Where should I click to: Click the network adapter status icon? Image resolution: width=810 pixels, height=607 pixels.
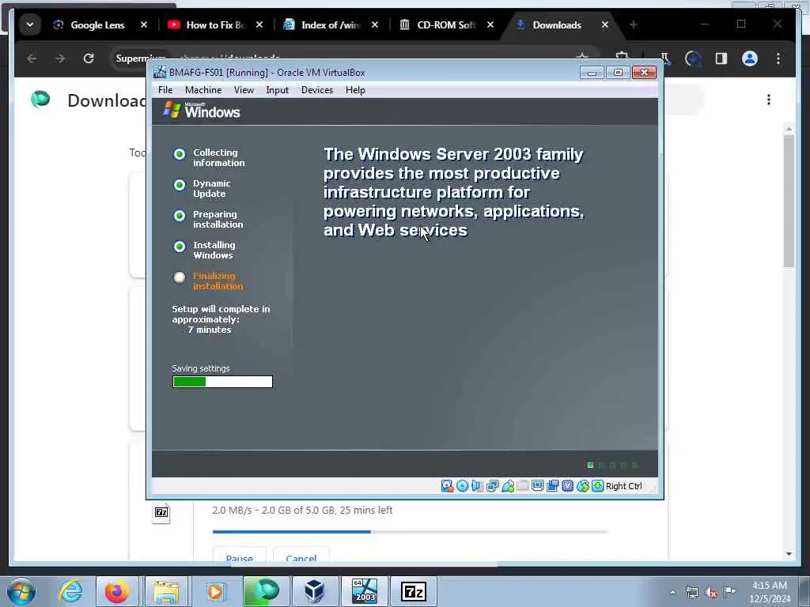[x=492, y=486]
